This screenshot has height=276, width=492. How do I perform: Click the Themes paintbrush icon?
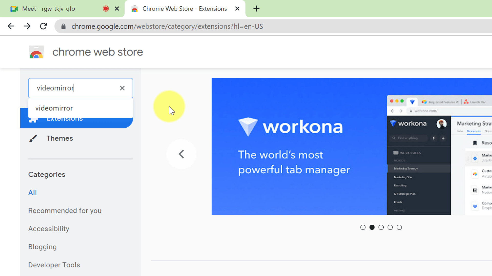(33, 138)
